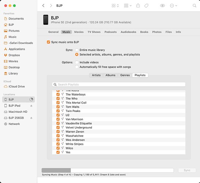Switch to the Files tab
Viewport: 200px width, 183px height.
[168, 32]
